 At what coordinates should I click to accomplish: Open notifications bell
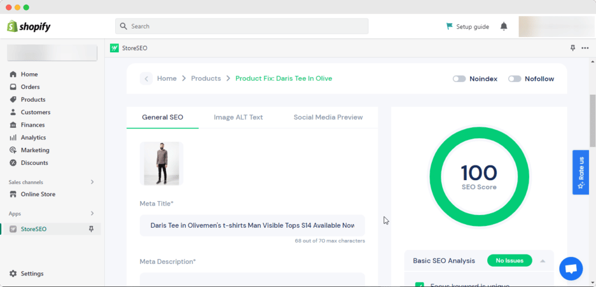tap(503, 26)
